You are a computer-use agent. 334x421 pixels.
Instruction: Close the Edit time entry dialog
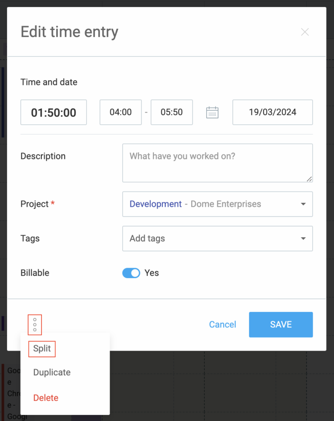(305, 32)
